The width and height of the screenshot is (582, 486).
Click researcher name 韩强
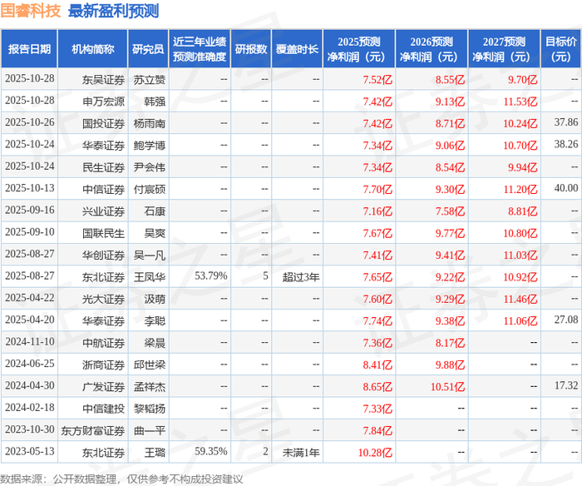coord(155,102)
